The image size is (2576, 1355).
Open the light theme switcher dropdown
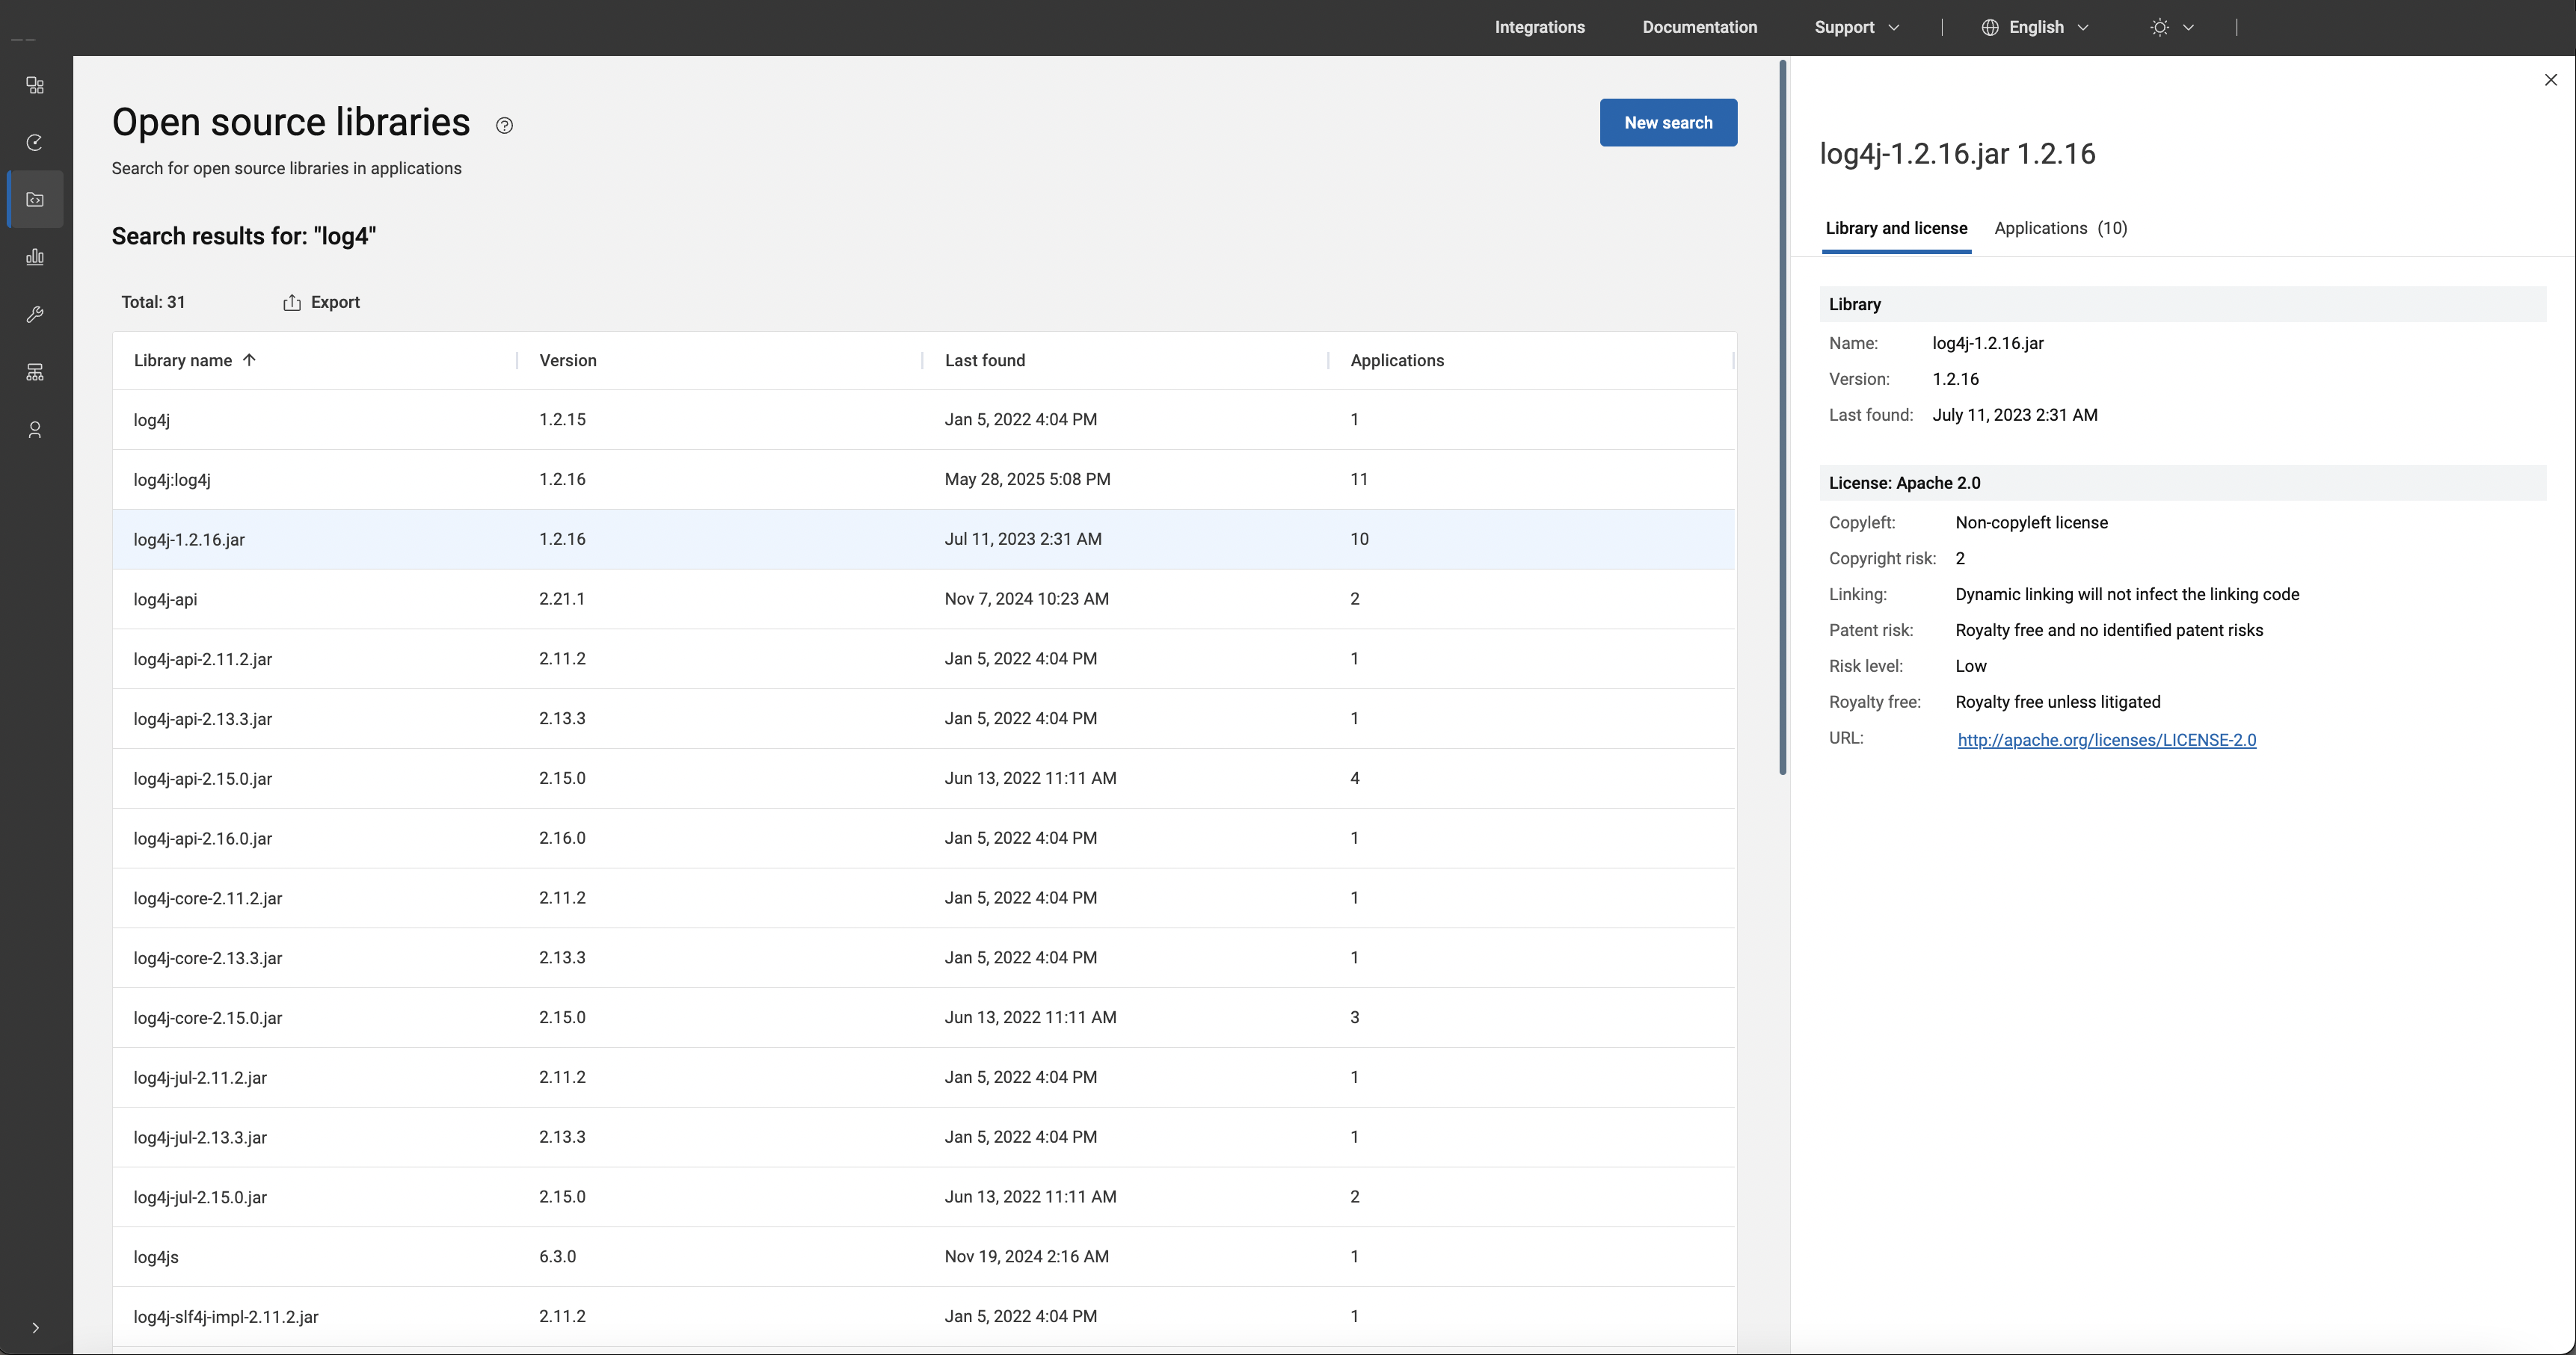2172,27
